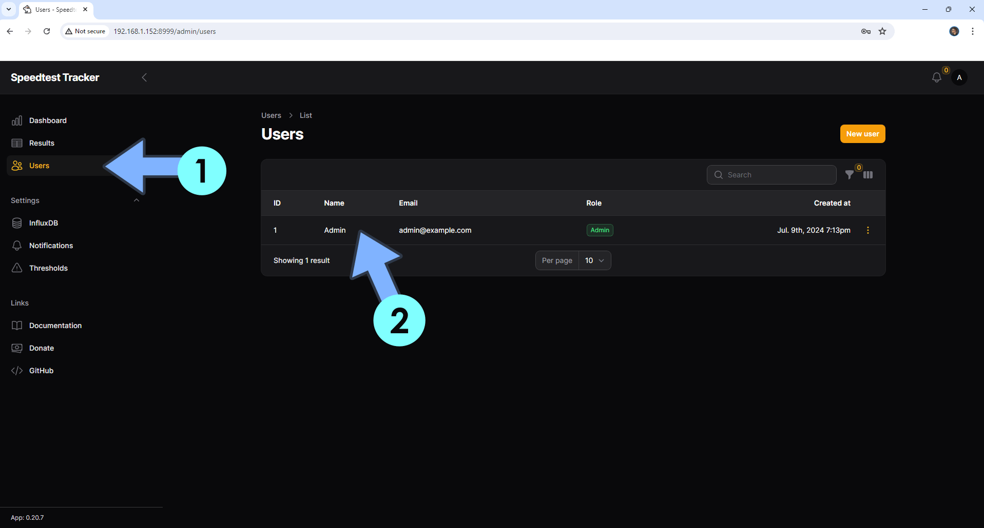Close the Users browser tab
The image size is (984, 528).
click(85, 9)
